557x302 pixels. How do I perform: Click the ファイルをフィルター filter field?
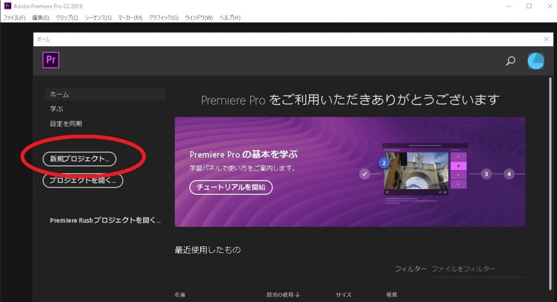[x=478, y=269]
